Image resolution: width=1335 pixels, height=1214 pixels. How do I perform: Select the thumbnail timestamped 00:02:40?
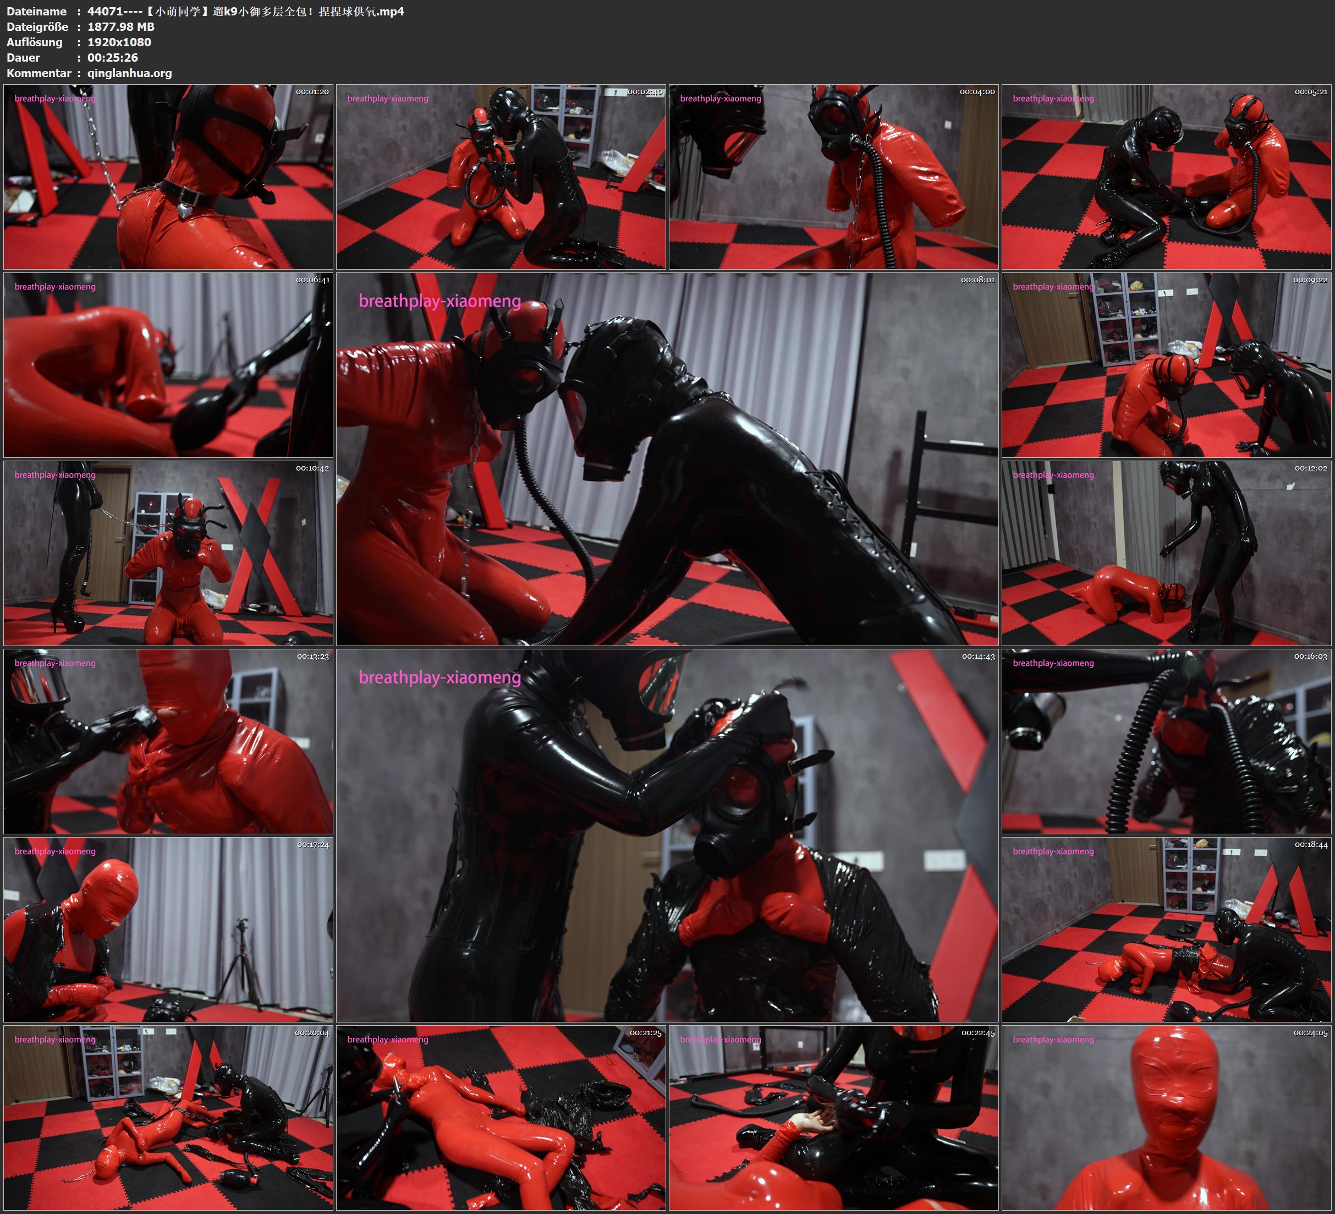[501, 176]
